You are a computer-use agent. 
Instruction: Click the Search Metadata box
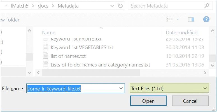pyautogui.click(x=170, y=6)
